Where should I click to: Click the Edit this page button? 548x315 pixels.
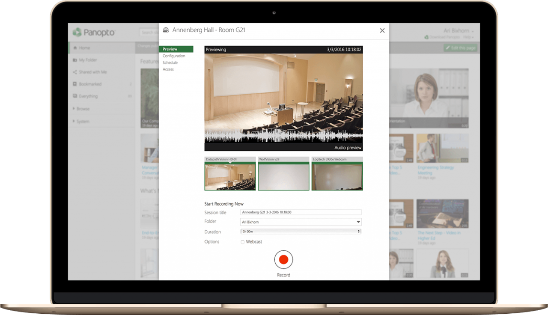coord(460,48)
